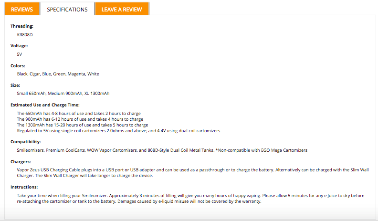Click Estimated Use and Charge Time heading
The width and height of the screenshot is (378, 221).
click(x=45, y=105)
